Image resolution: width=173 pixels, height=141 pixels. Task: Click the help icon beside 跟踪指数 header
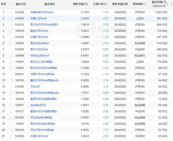point(145,4)
